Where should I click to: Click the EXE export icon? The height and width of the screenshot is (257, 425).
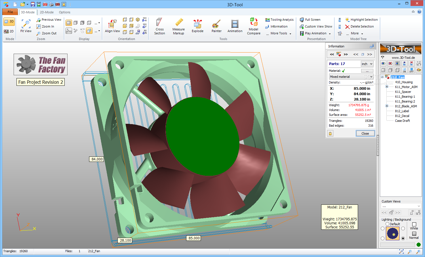(x=39, y=4)
